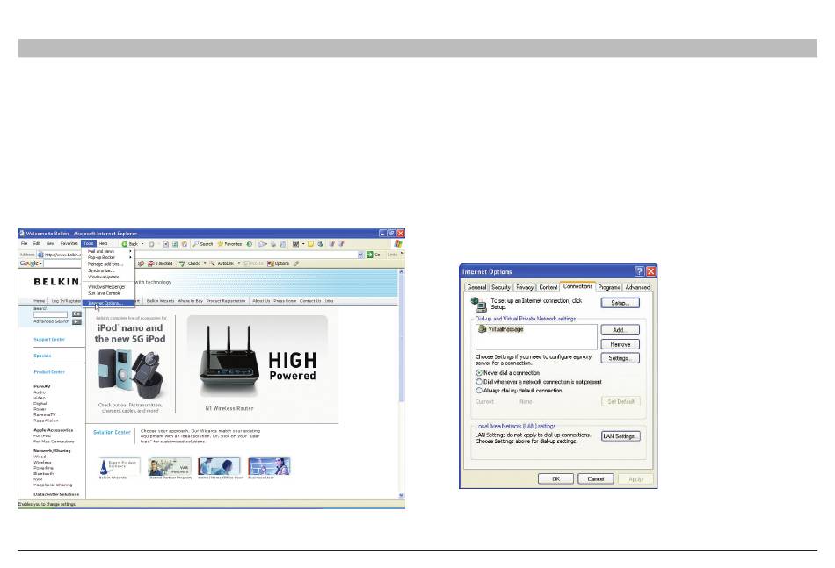Select Never dial a connection radio button
Image resolution: width=835 pixels, height=568 pixels.
[479, 373]
